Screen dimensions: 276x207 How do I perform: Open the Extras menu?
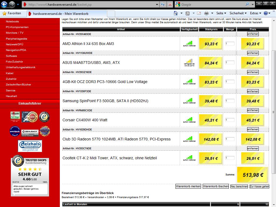[256, 13]
